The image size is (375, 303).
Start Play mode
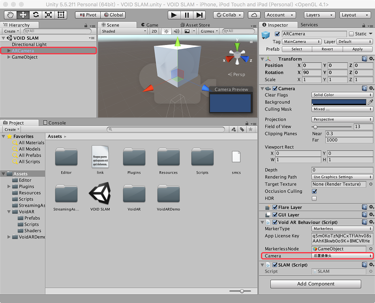(174, 15)
